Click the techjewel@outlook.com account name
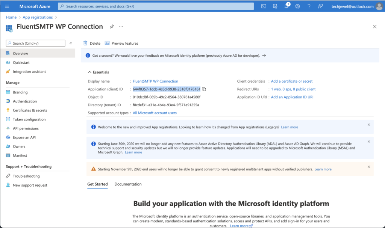 352,6
